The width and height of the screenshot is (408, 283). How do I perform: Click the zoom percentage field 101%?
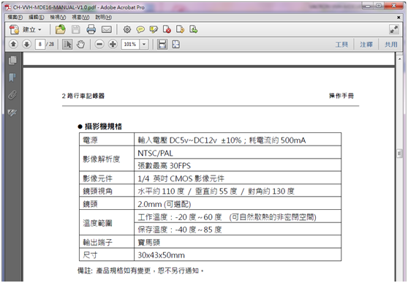(x=130, y=45)
